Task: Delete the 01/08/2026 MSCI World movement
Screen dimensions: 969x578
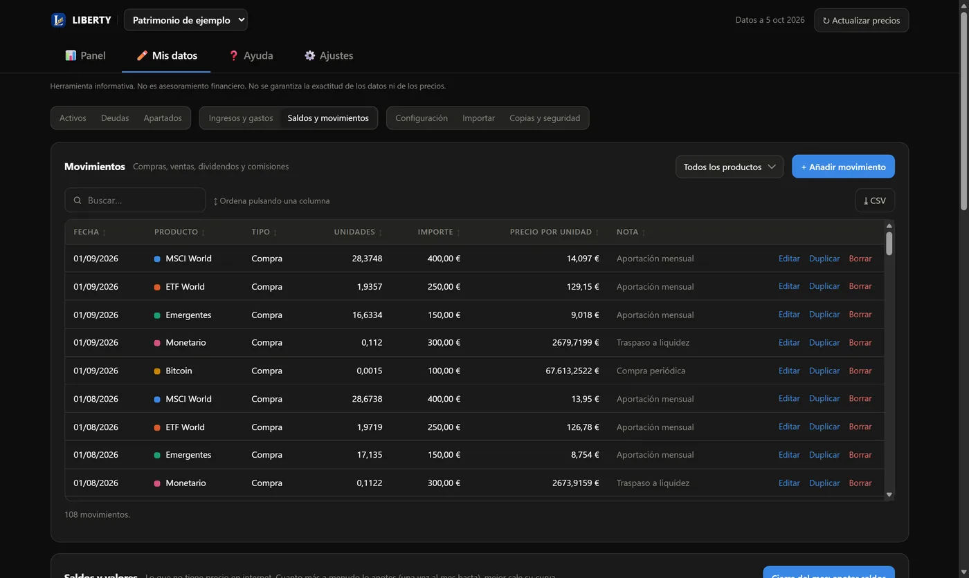Action: coord(860,399)
